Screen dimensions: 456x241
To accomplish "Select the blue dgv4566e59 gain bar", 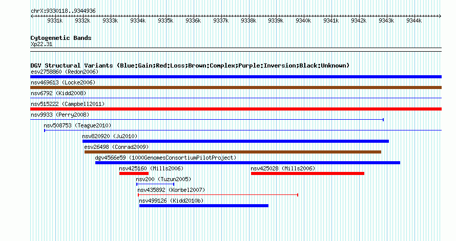I will [x=247, y=163].
